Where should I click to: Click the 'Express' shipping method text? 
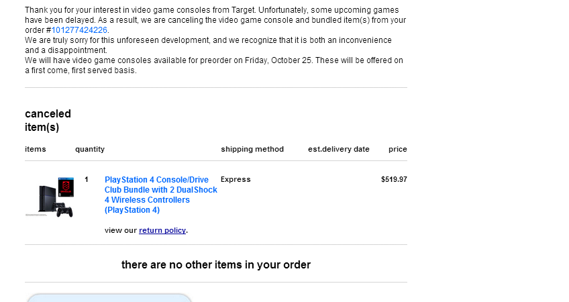(x=236, y=179)
